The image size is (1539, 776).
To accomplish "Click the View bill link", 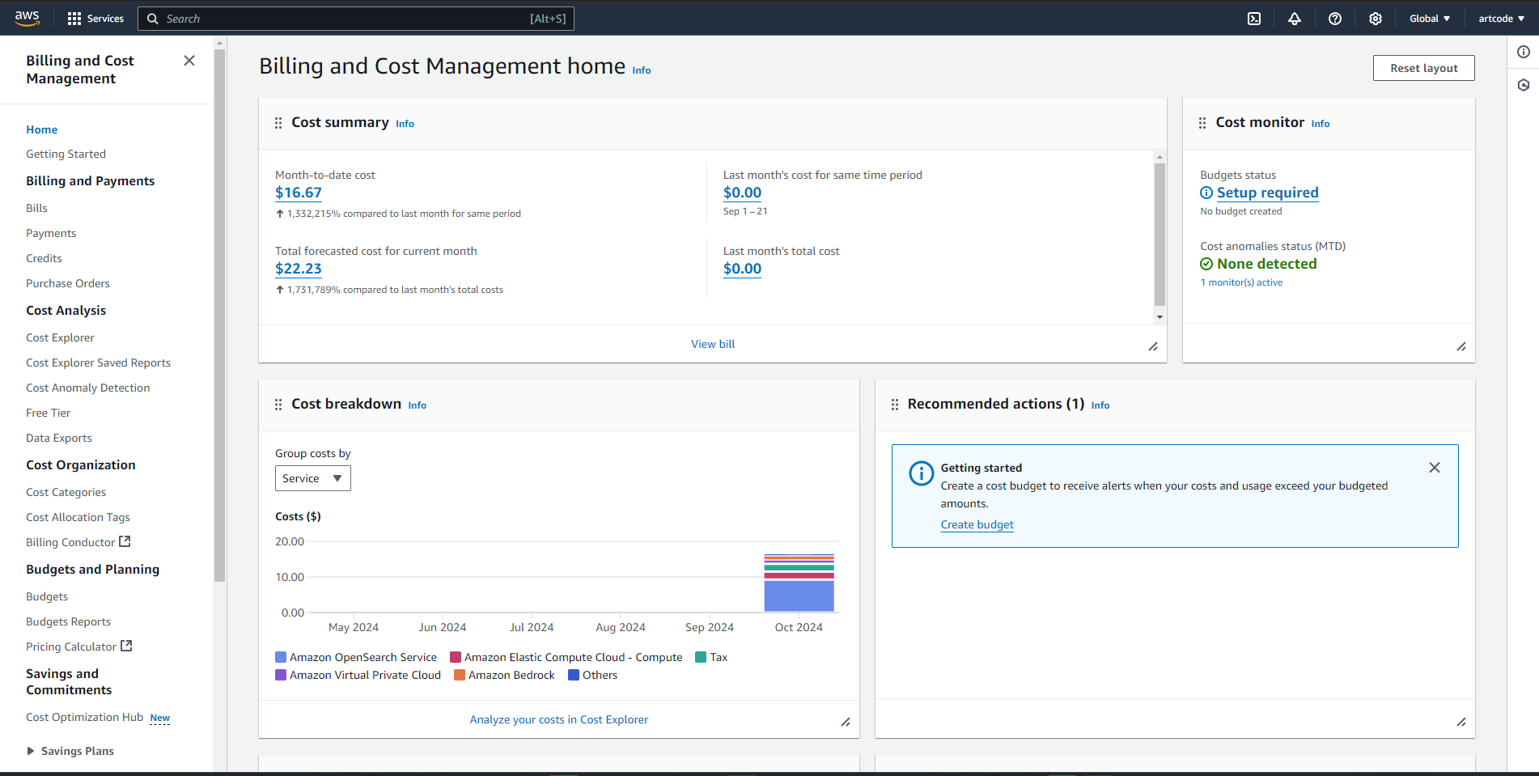I will pos(713,344).
